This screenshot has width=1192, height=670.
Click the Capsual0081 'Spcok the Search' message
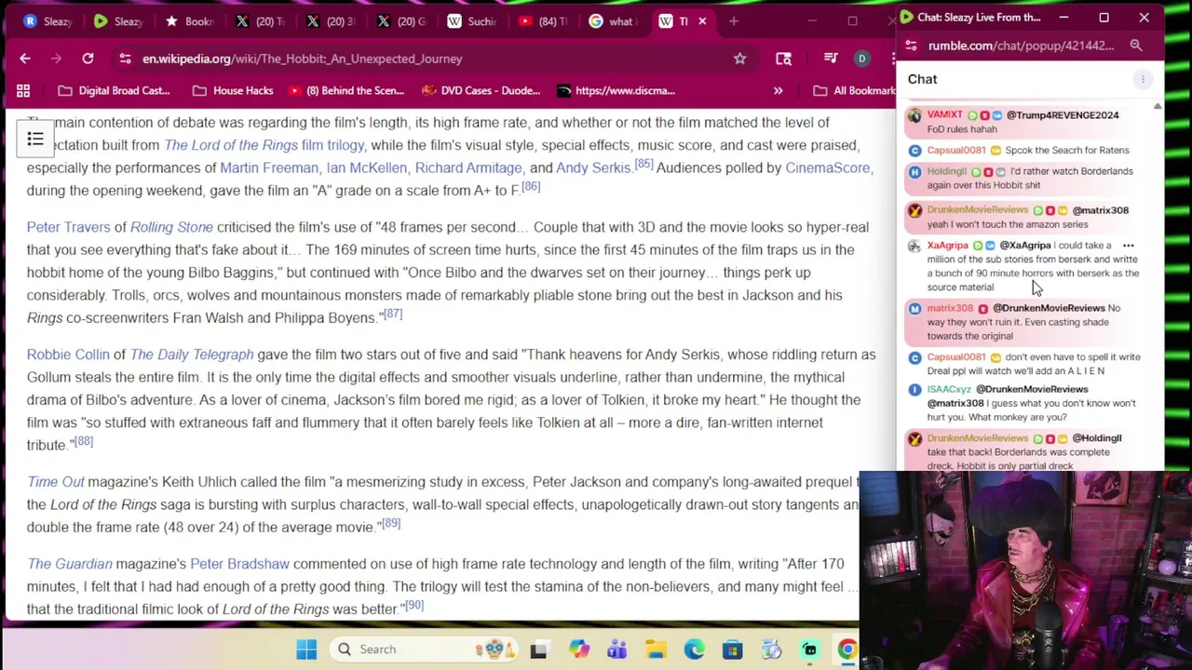pyautogui.click(x=1066, y=150)
